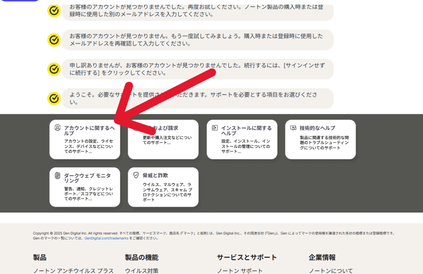Click the Norton checkmark beside the 申し訳ありません message
Viewport: 423px width, 274px height.
click(54, 69)
